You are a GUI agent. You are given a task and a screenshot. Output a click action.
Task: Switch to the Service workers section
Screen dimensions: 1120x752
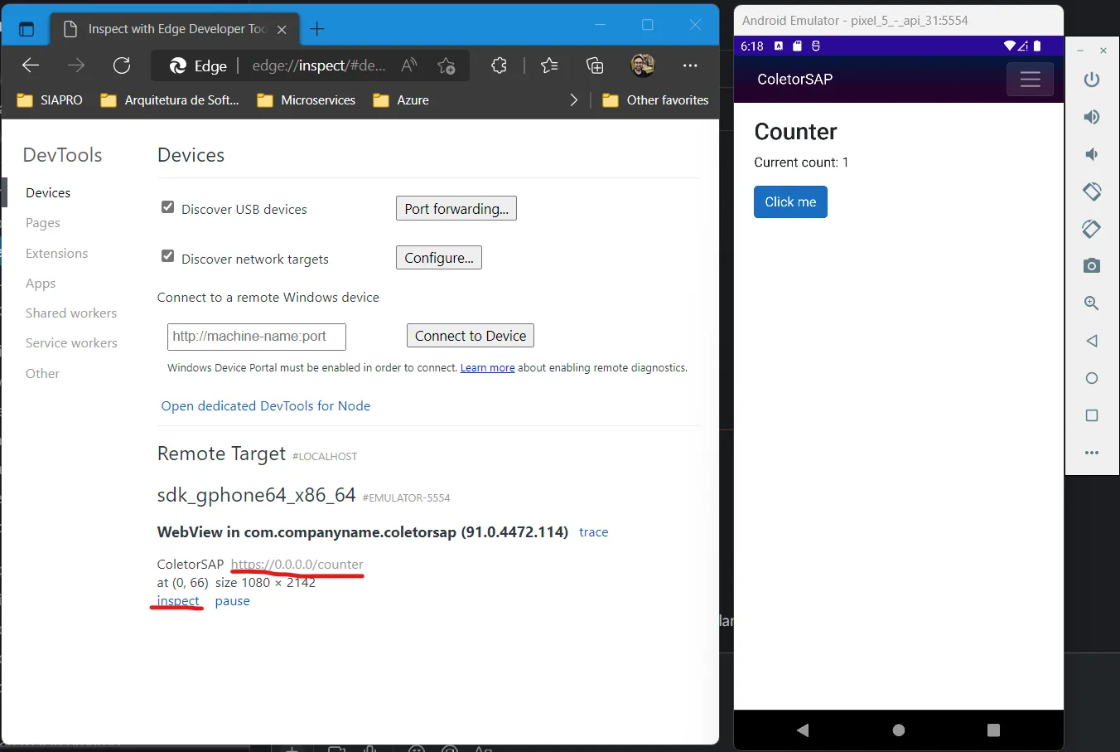(71, 343)
